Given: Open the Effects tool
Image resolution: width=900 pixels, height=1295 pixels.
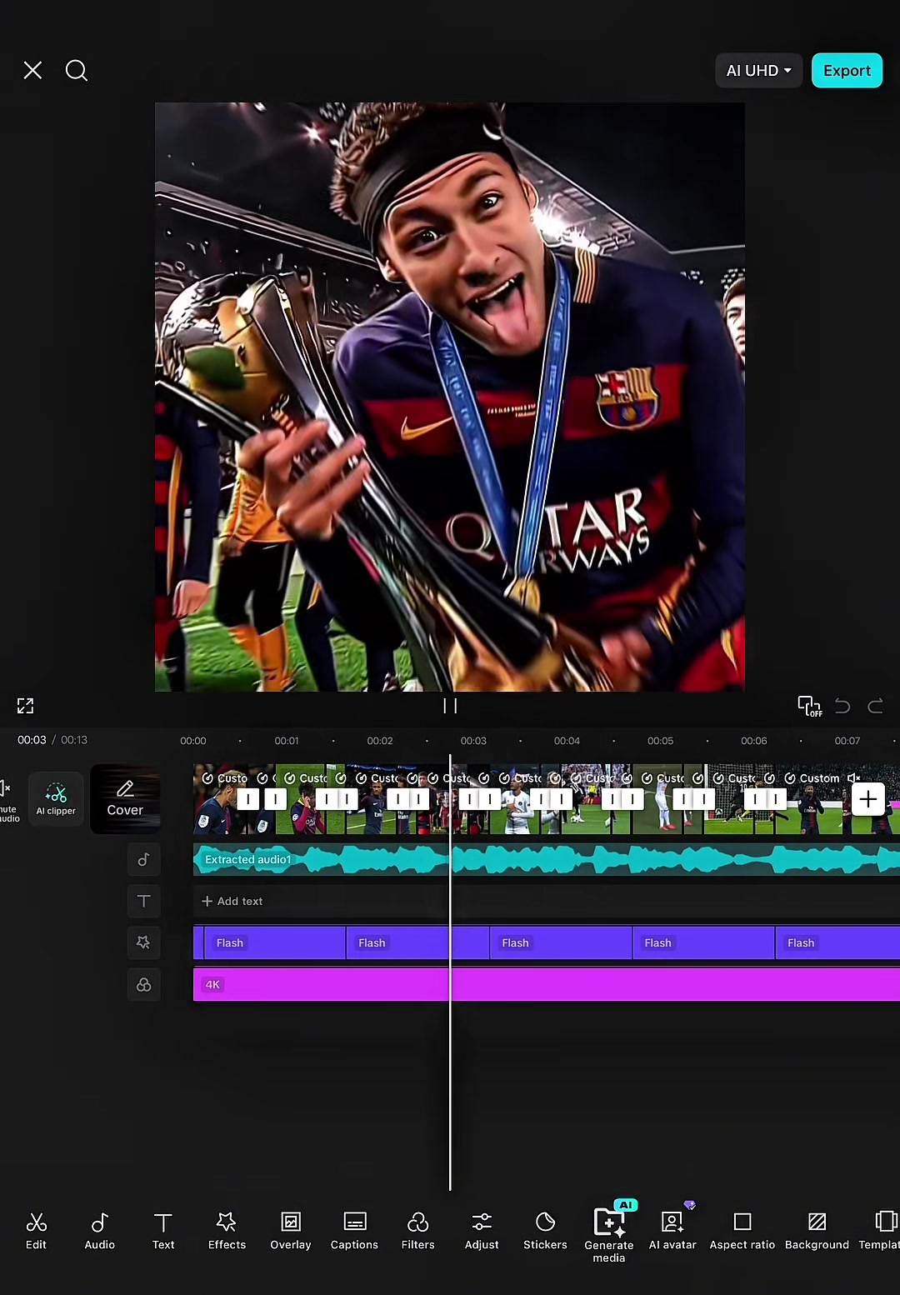Looking at the screenshot, I should click(x=227, y=1231).
